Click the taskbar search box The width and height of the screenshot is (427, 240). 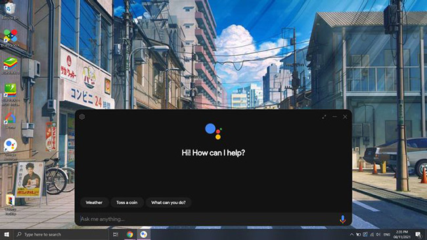point(60,234)
